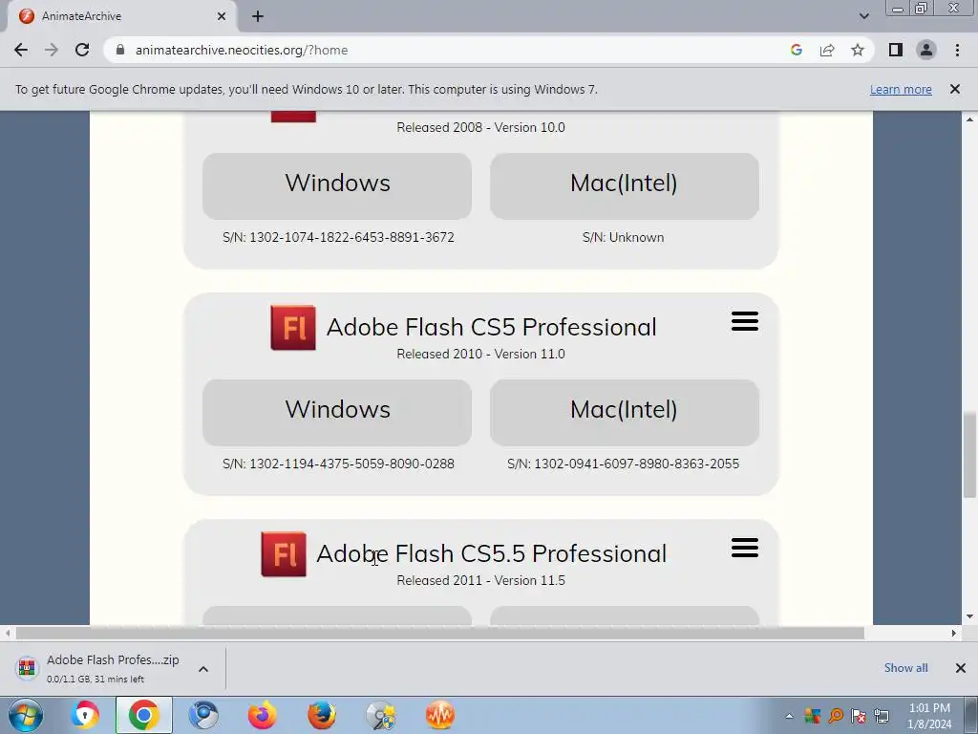Click the horizontal scrollbar right arrow
This screenshot has height=734, width=978.
click(954, 633)
